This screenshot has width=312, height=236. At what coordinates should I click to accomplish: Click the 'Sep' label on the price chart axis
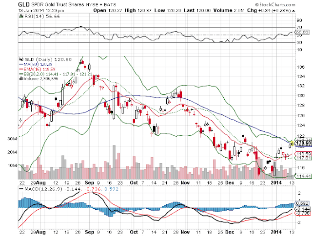click(x=89, y=182)
